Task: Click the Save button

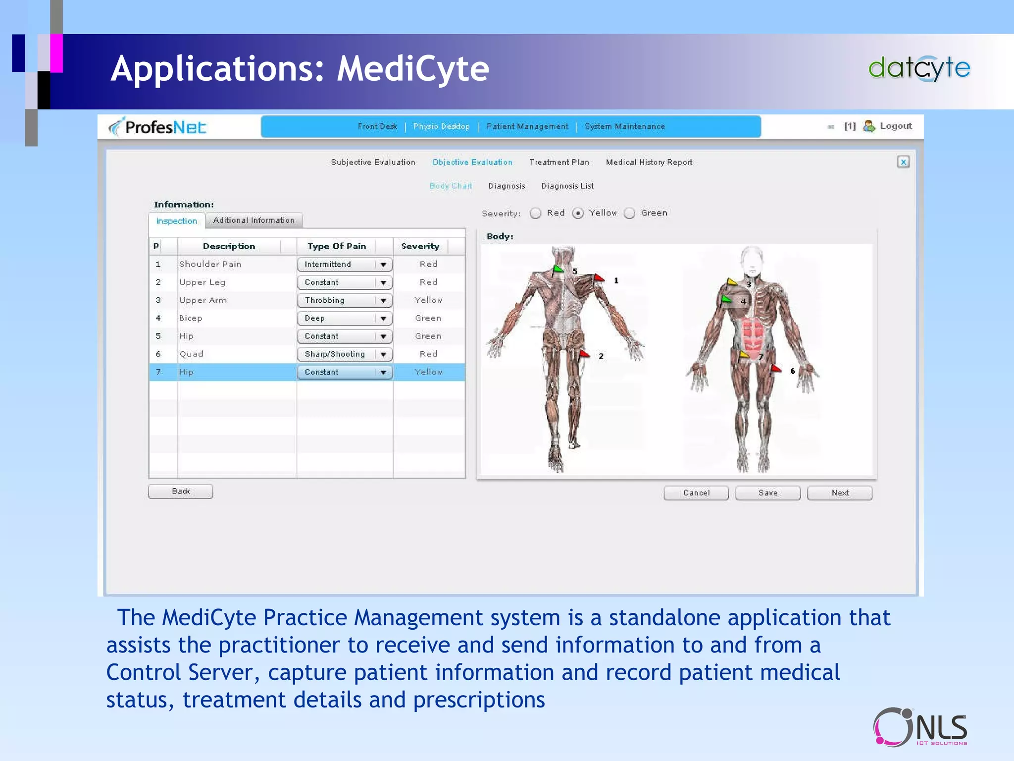Action: (768, 492)
